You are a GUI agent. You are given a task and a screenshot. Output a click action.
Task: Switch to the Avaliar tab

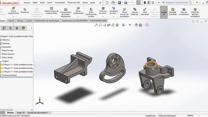point(29,21)
